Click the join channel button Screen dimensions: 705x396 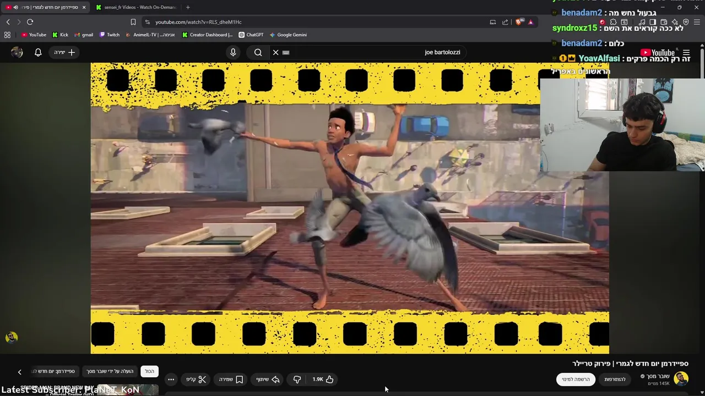tap(615, 380)
